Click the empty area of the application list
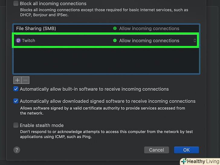 (x=106, y=60)
